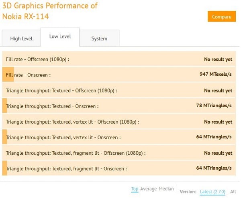Choose the Latest (2.7.0) version link
This screenshot has height=198, width=241.
[212, 192]
